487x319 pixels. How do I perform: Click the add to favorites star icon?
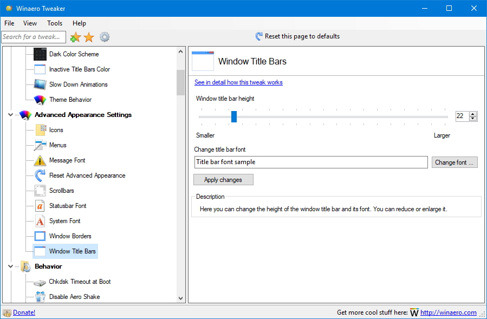75,37
